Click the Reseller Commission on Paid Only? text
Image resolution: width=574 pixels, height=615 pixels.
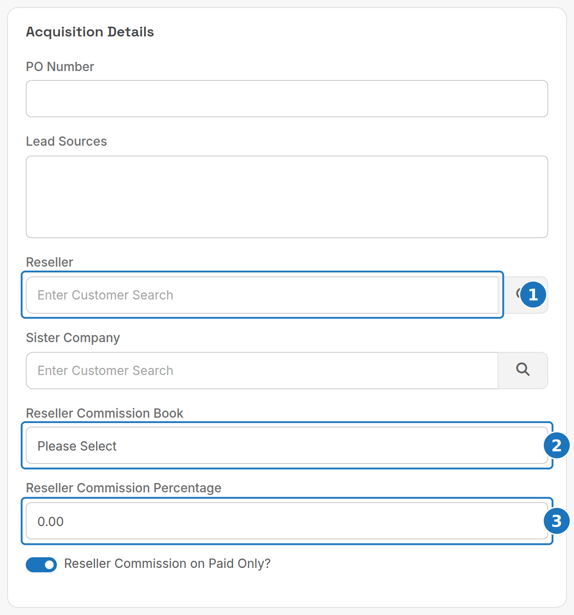tap(167, 563)
